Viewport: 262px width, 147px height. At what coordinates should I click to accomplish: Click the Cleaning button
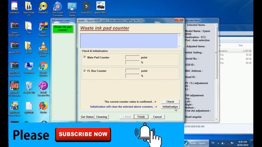[x=102, y=117]
